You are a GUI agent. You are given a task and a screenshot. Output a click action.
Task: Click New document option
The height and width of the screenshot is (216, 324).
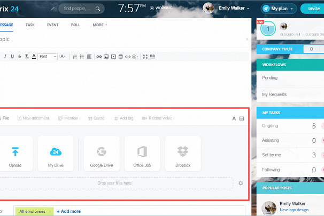click(x=33, y=118)
